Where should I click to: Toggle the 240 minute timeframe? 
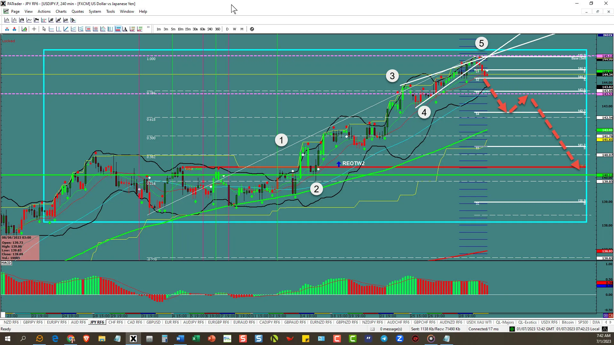point(210,29)
